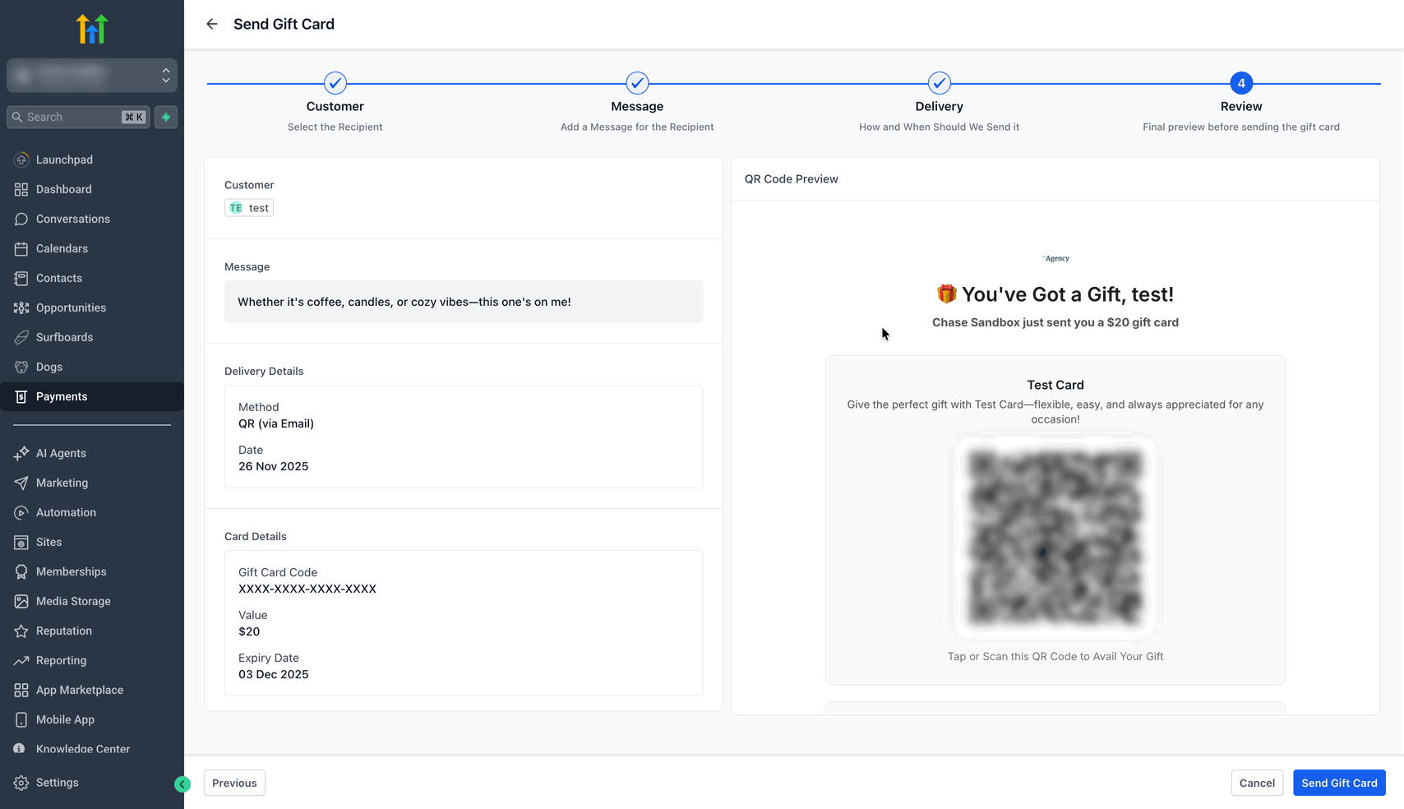1404x809 pixels.
Task: Click the $20 card value
Action: 249,631
